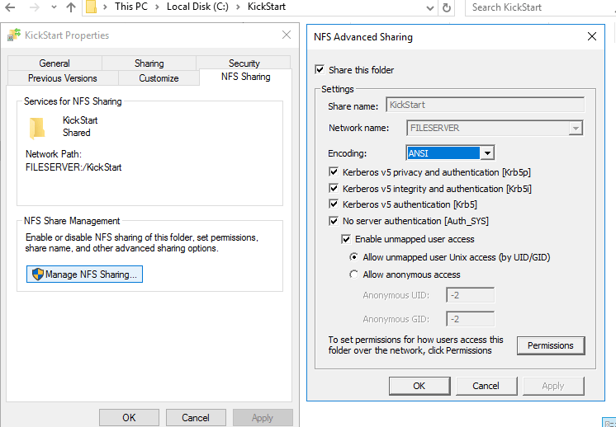Toggle Kerberos v5 integrity Krb5i checkbox
Screen dimensions: 616x427
click(x=334, y=188)
